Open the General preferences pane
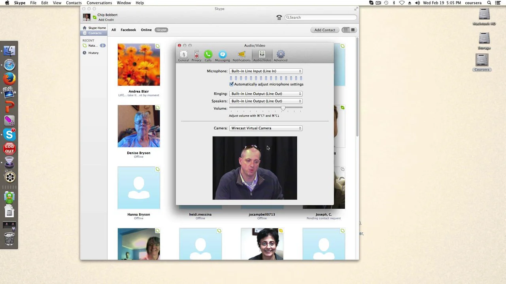 (183, 56)
